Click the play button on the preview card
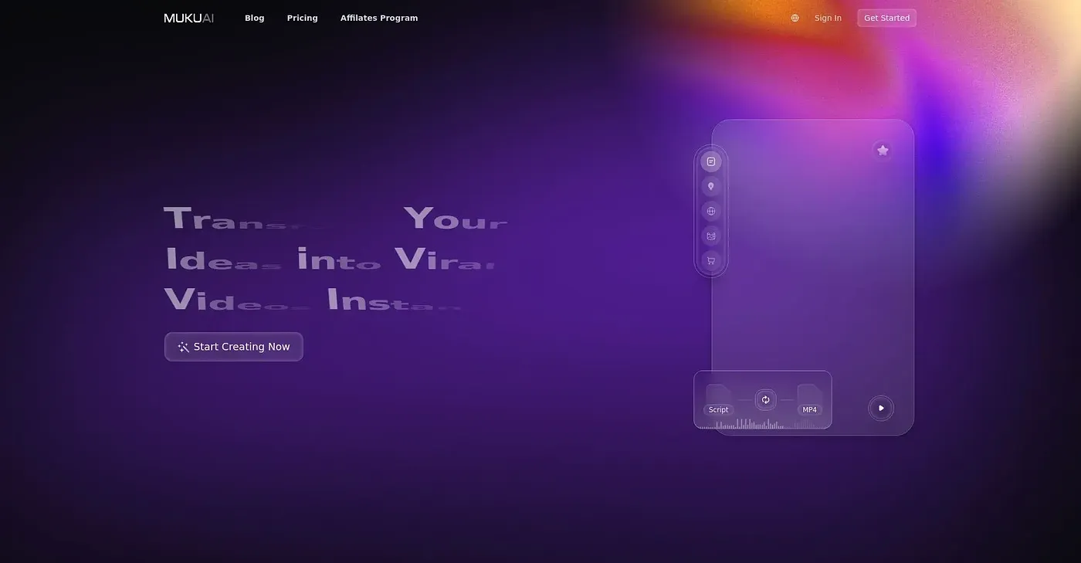 (881, 408)
